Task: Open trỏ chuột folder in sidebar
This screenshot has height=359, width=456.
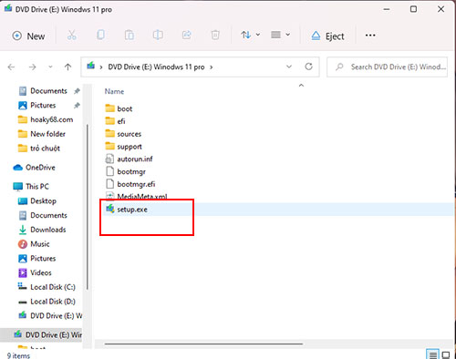Action: point(39,149)
